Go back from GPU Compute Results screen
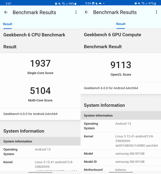The height and width of the screenshot is (174, 161). pyautogui.click(x=87, y=12)
